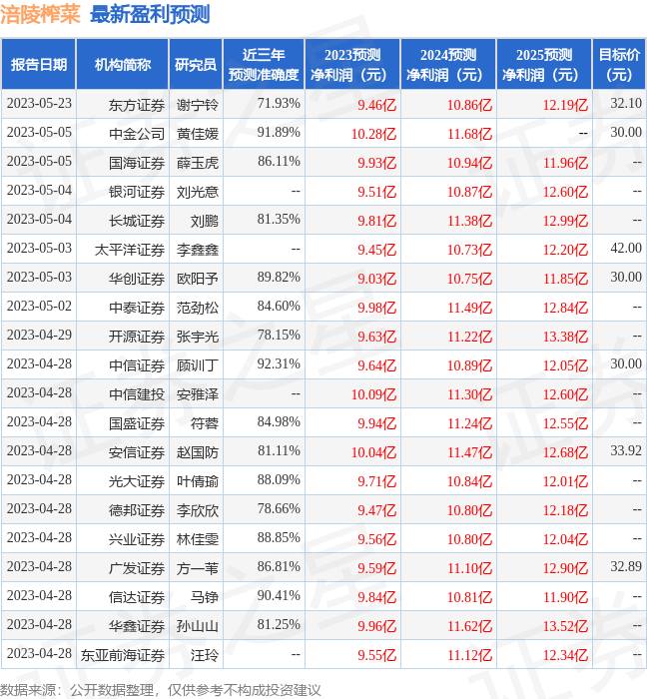The image size is (647, 699).
Task: Click 2023 profit value 10.28亿
Action: 373,134
